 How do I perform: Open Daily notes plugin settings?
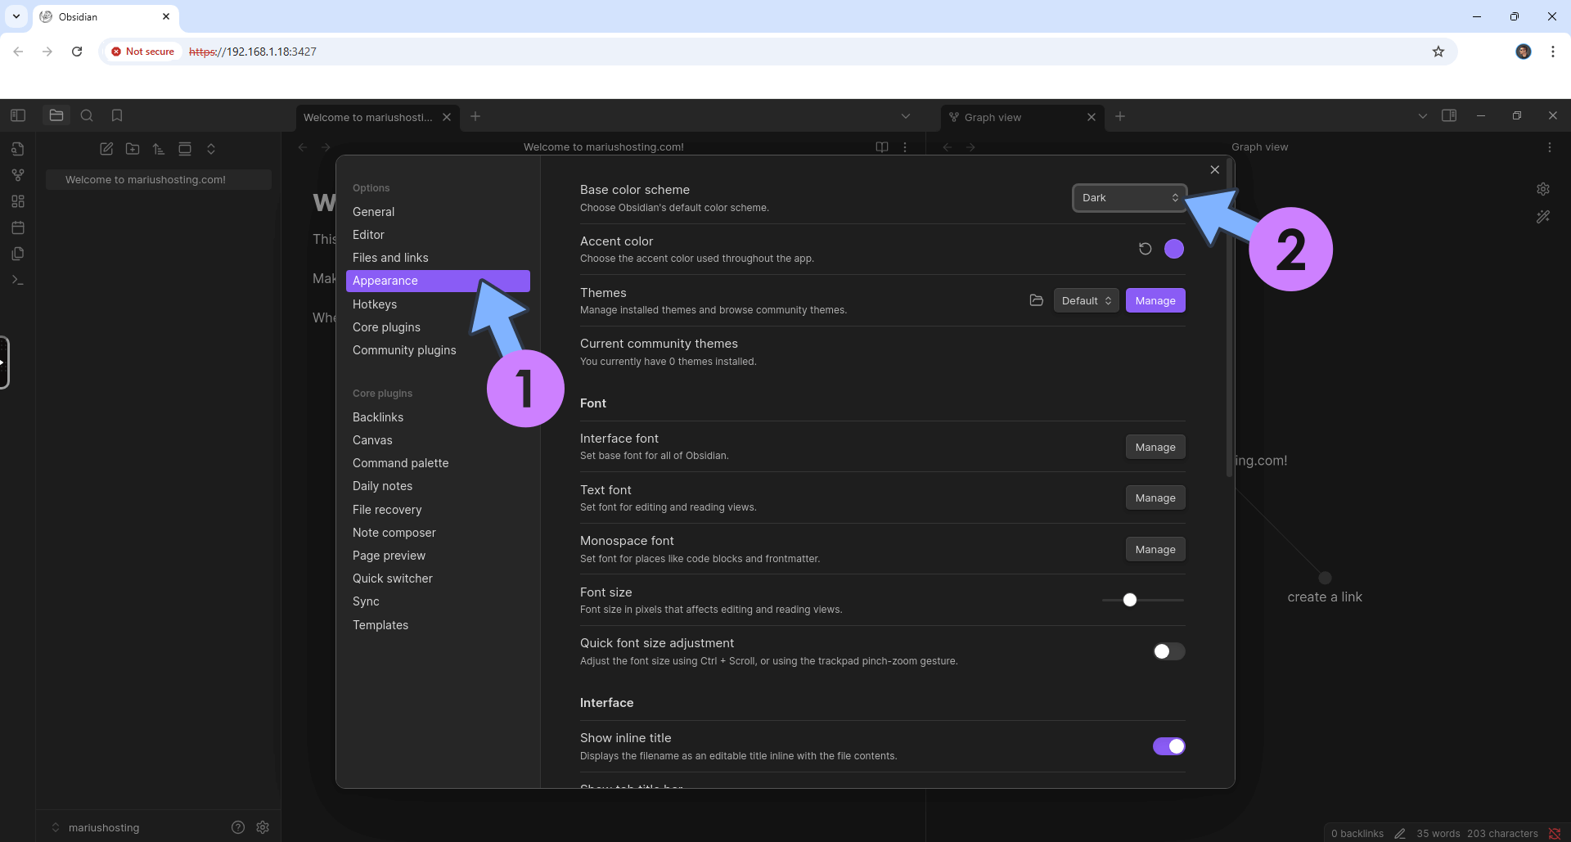coord(438,486)
